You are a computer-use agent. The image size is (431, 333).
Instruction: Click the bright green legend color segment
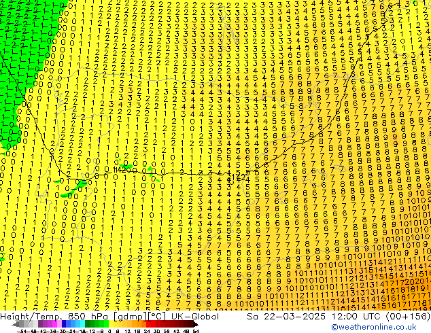tap(106, 324)
